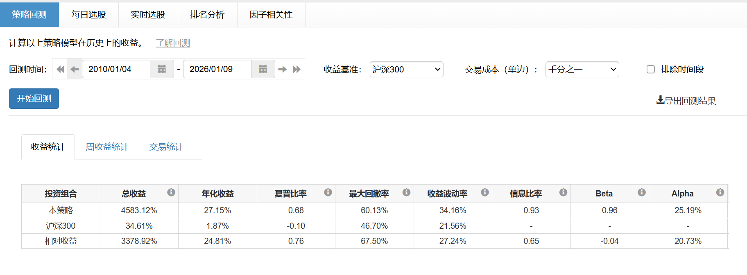Jump to latest date with double-right arrow
The height and width of the screenshot is (275, 747).
tap(297, 69)
